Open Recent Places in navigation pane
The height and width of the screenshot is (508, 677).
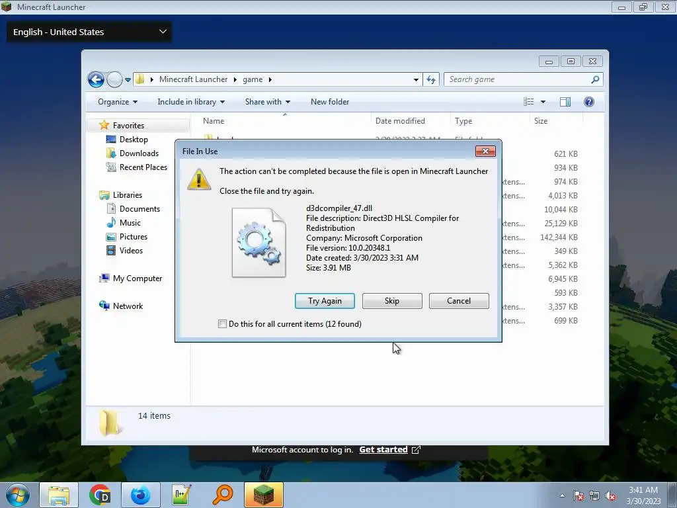[143, 167]
